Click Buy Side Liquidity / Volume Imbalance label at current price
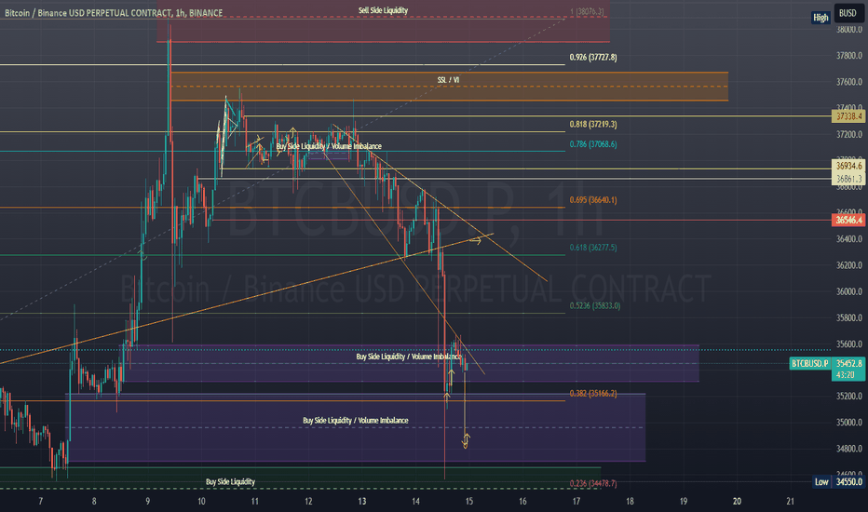868x512 pixels. click(x=409, y=357)
